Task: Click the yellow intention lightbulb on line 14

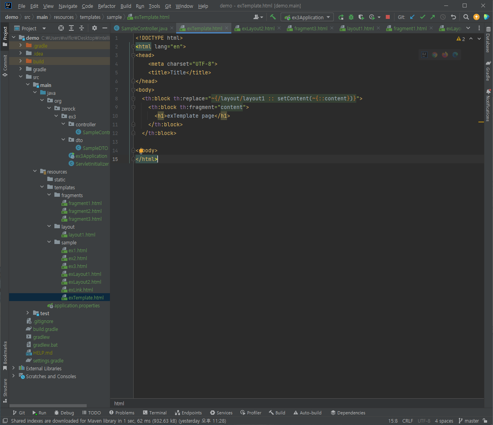Action: (141, 150)
